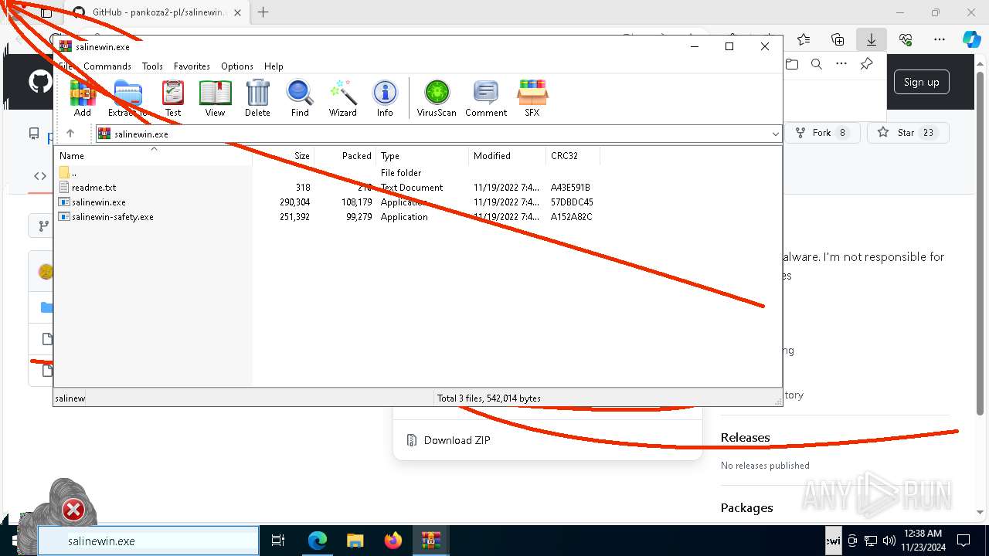The width and height of the screenshot is (989, 556).
Task: Open the Help menu
Action: 274,66
